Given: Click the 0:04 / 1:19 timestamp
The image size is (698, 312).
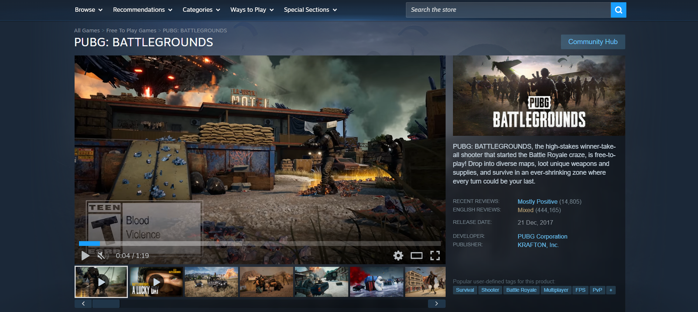Looking at the screenshot, I should pyautogui.click(x=132, y=256).
